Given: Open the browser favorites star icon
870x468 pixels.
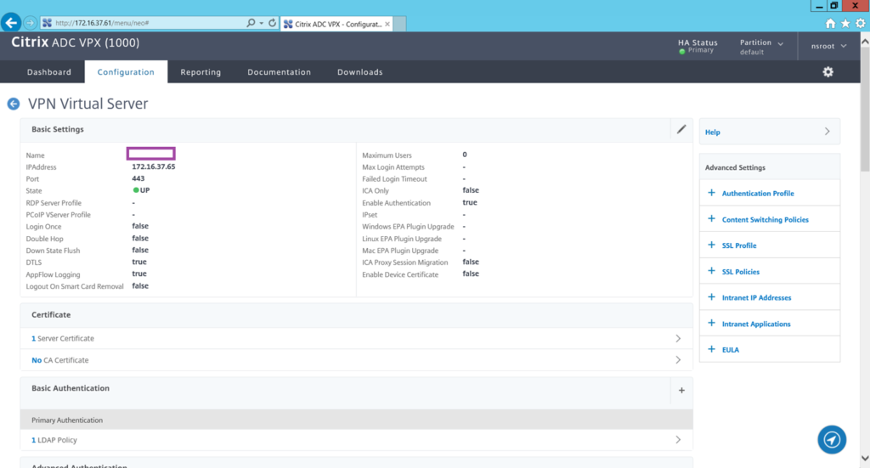Looking at the screenshot, I should (x=845, y=23).
